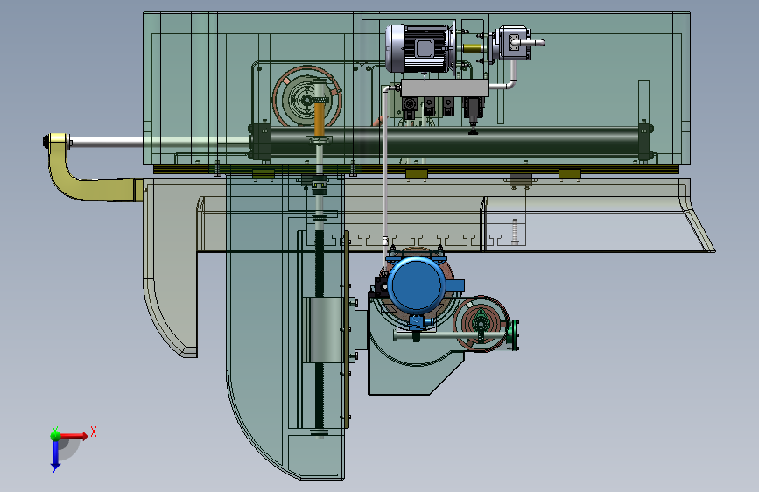
Task: Select the small bolt below the rail
Action: pyautogui.click(x=515, y=231)
